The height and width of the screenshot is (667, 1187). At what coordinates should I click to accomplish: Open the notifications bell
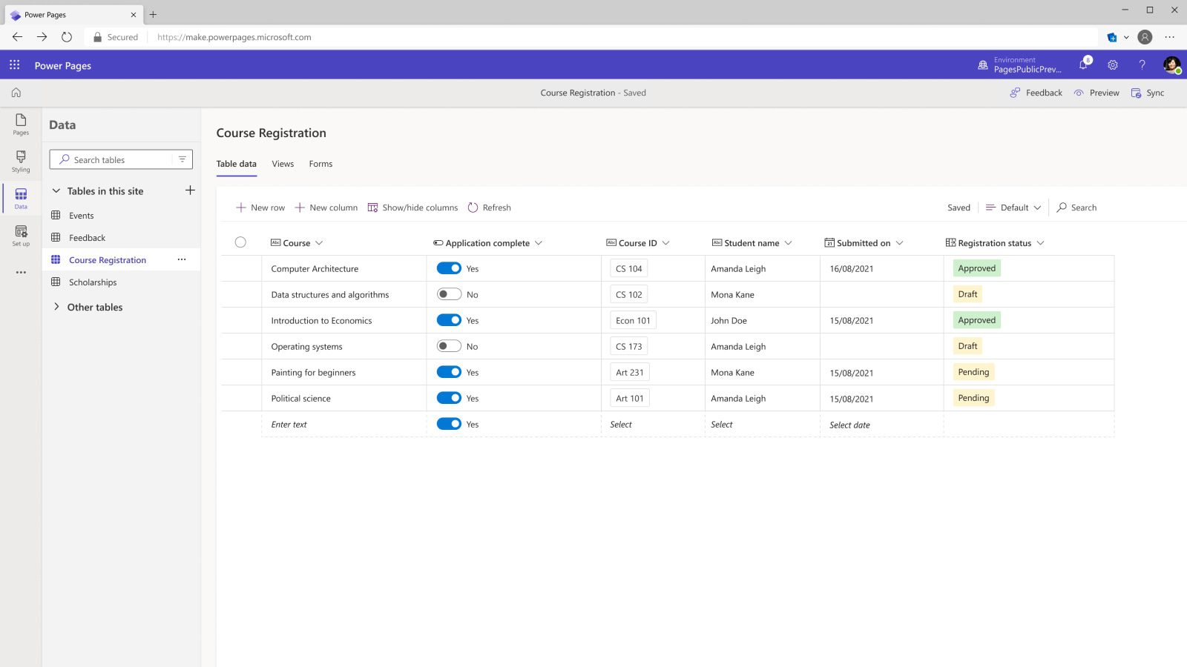tap(1082, 65)
